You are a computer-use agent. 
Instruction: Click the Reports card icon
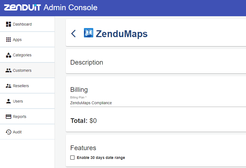[x=9, y=117]
